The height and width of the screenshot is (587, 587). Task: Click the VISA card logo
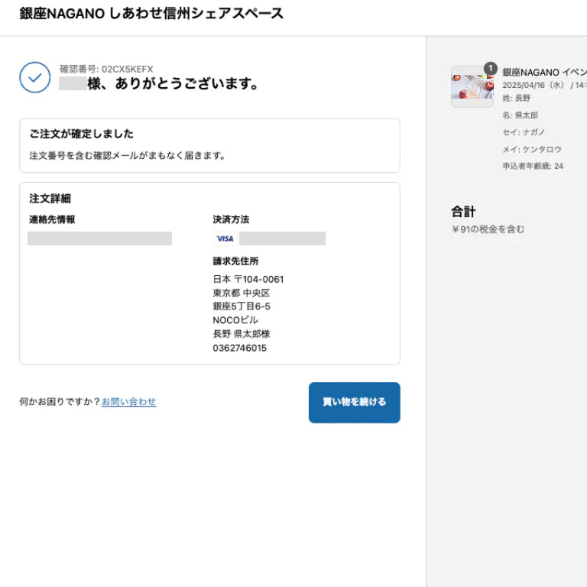225,238
